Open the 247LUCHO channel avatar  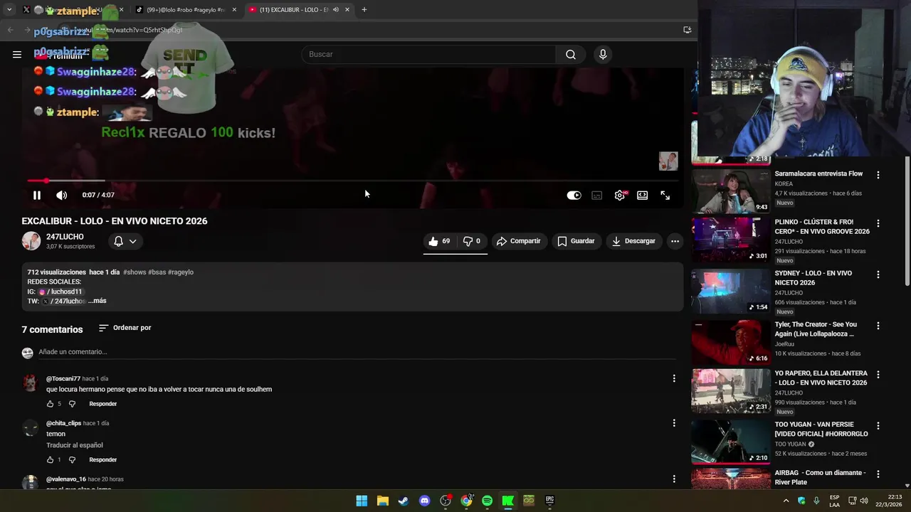click(31, 241)
